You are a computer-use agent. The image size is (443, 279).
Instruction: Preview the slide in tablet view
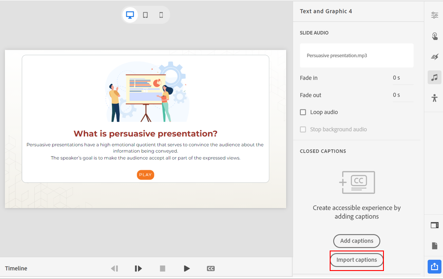146,14
